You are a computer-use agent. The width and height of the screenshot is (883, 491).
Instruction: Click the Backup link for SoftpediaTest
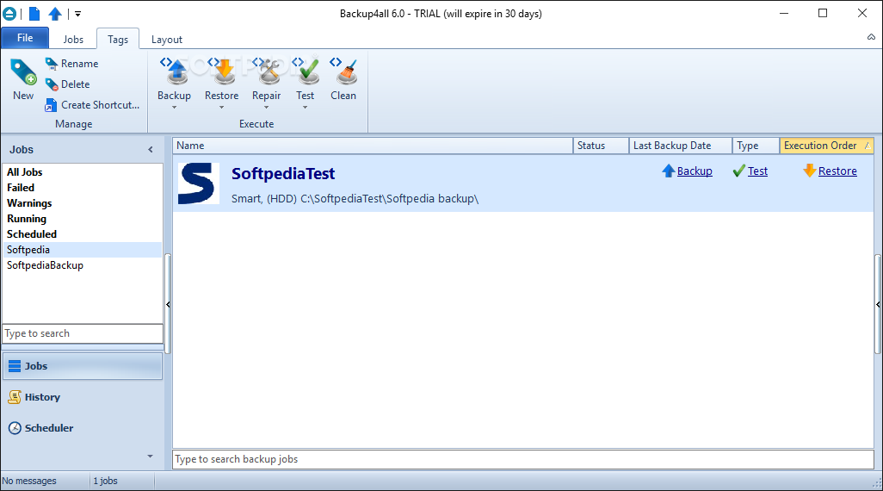pyautogui.click(x=695, y=171)
